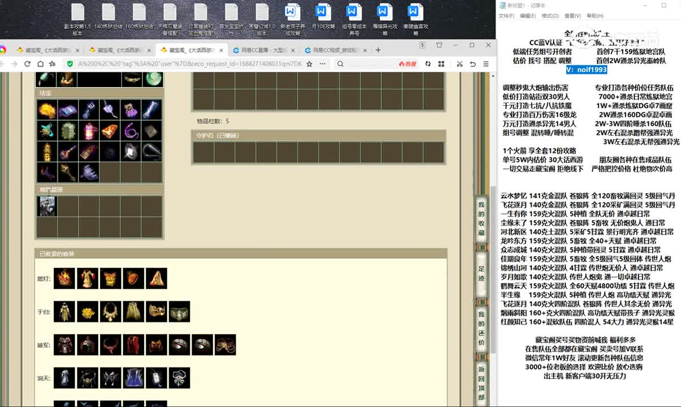Screen dimensions: 681x407
Task: Click the 热搜 hot search link
Action: click(x=407, y=64)
